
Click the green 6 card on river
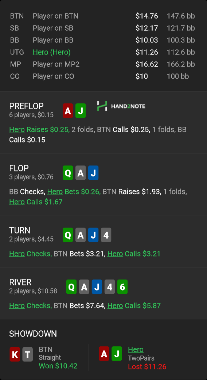click(x=122, y=287)
